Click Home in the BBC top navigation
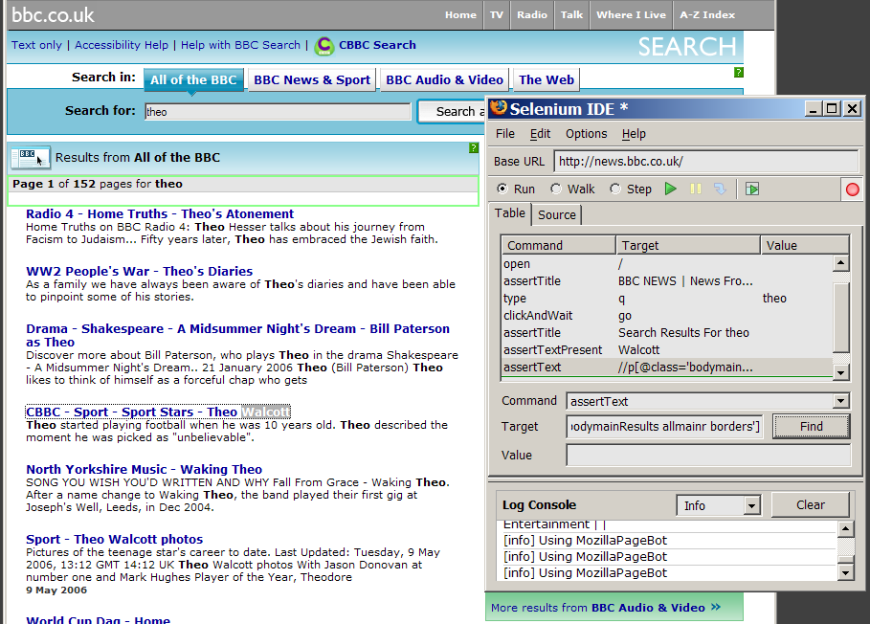The height and width of the screenshot is (624, 870). [x=460, y=15]
